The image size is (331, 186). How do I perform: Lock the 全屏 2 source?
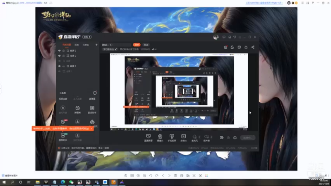click(x=63, y=56)
